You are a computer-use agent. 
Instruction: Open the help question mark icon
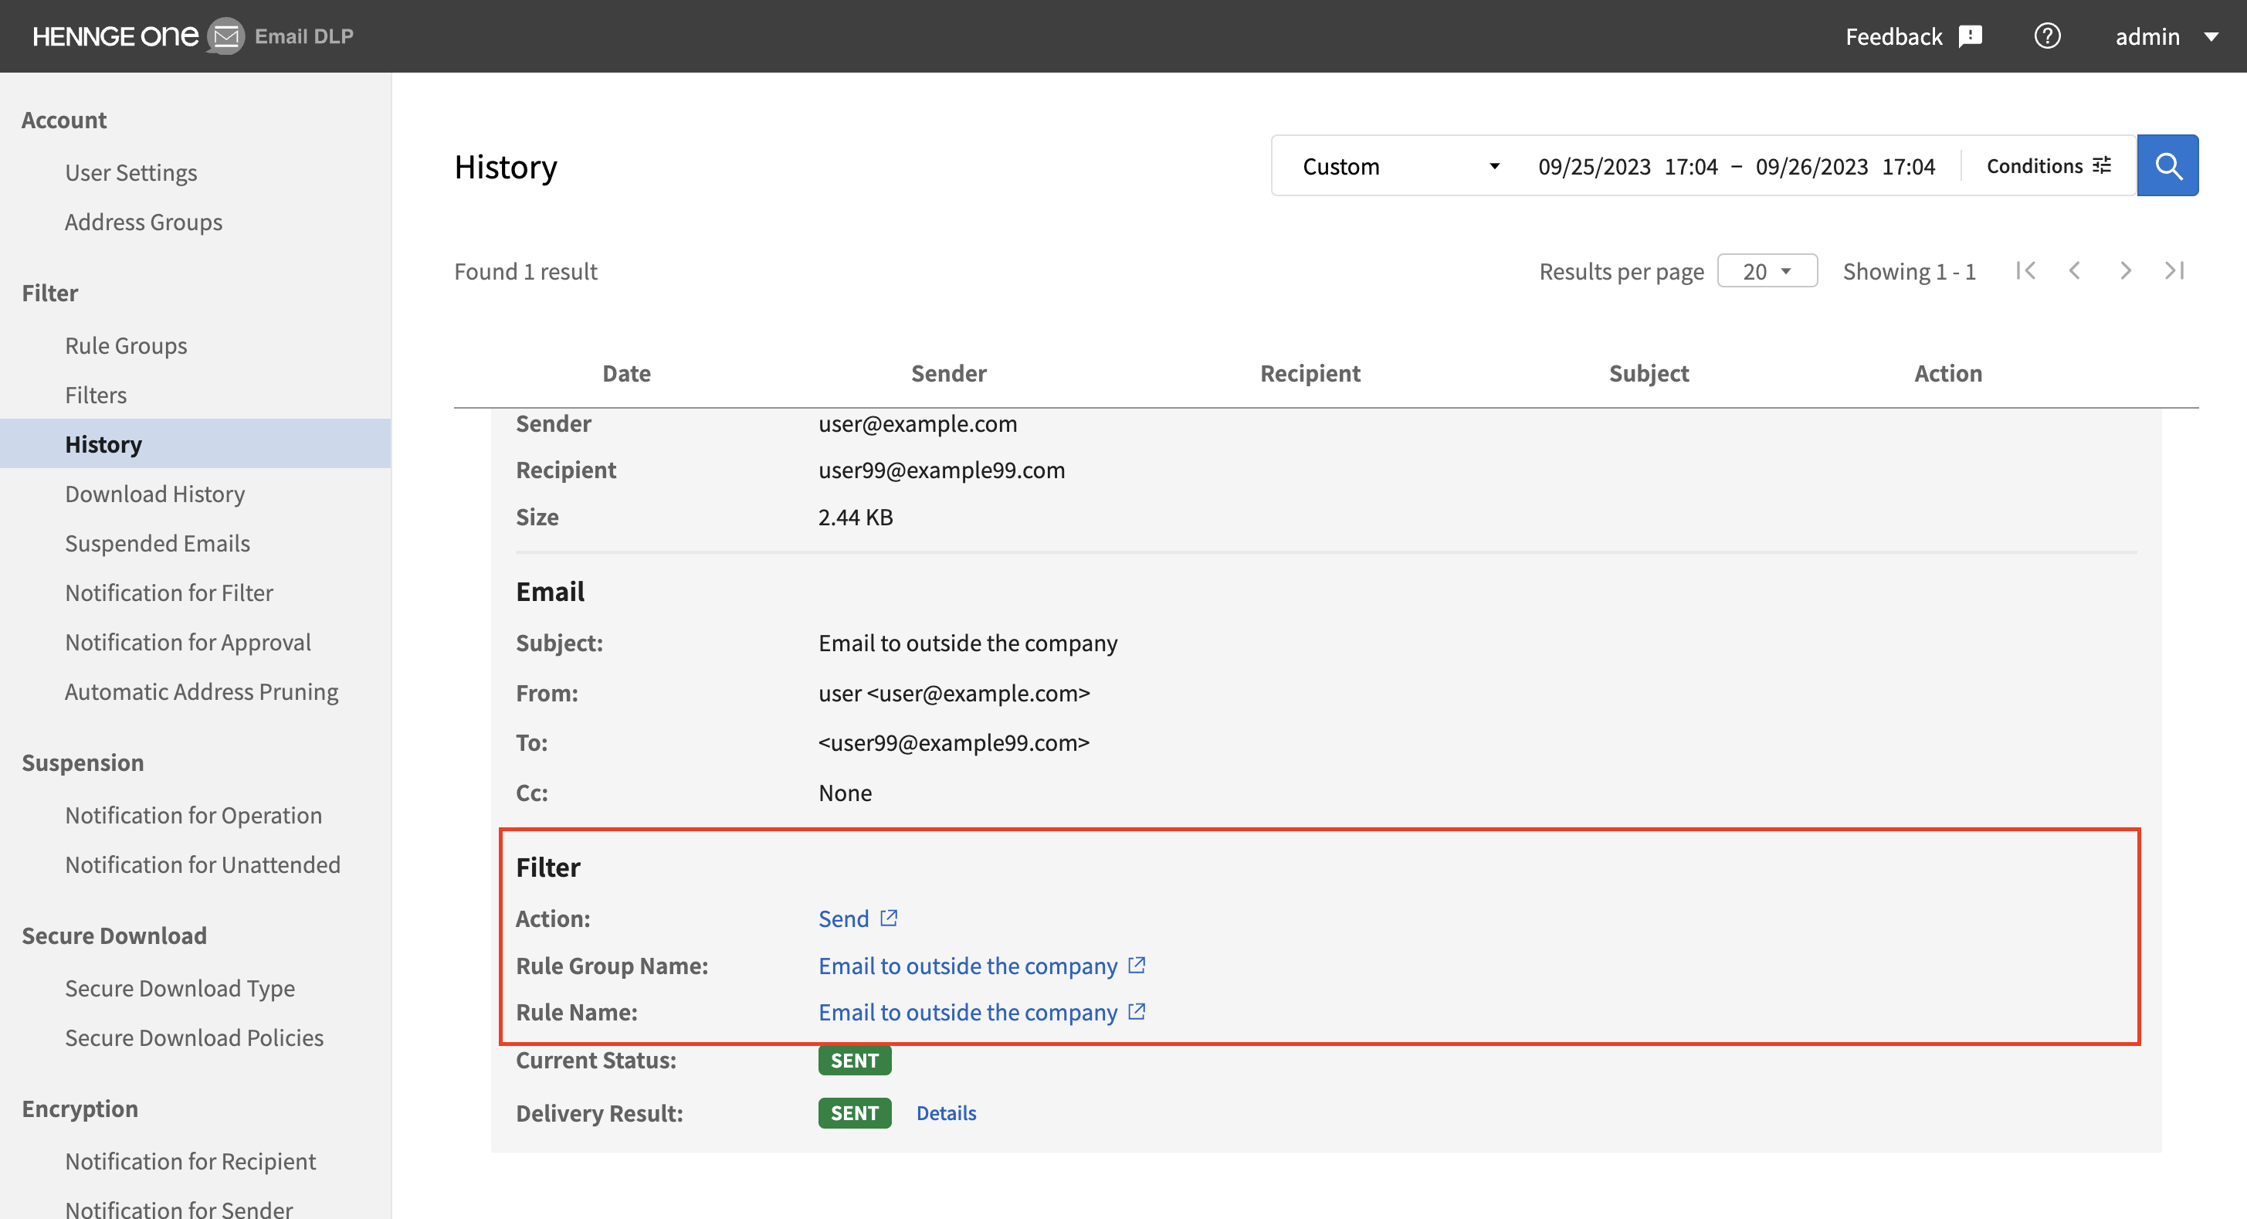click(x=2047, y=36)
